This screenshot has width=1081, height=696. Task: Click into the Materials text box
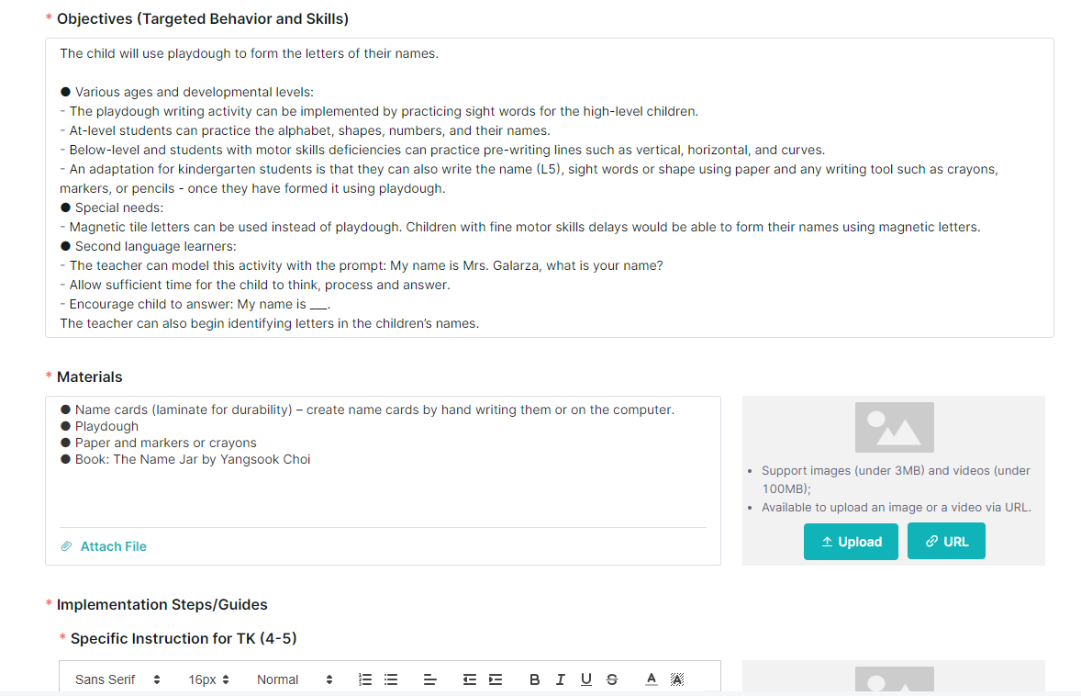click(383, 461)
